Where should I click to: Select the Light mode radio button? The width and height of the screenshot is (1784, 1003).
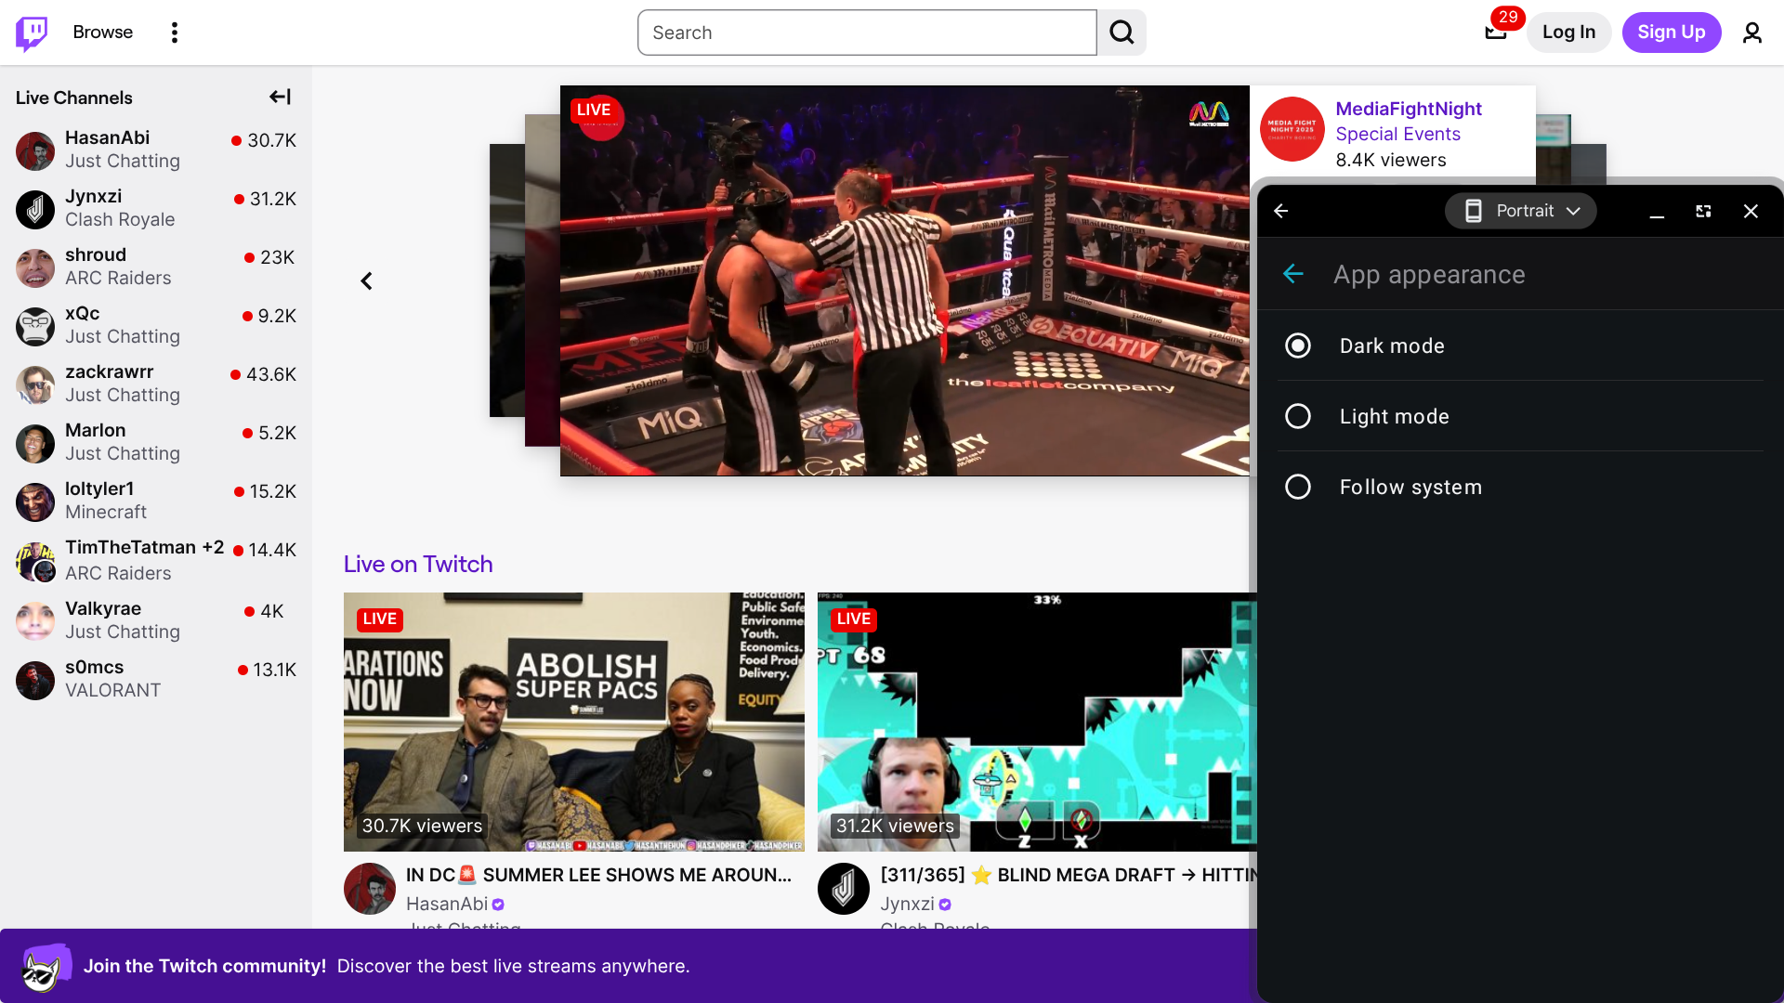pyautogui.click(x=1298, y=416)
